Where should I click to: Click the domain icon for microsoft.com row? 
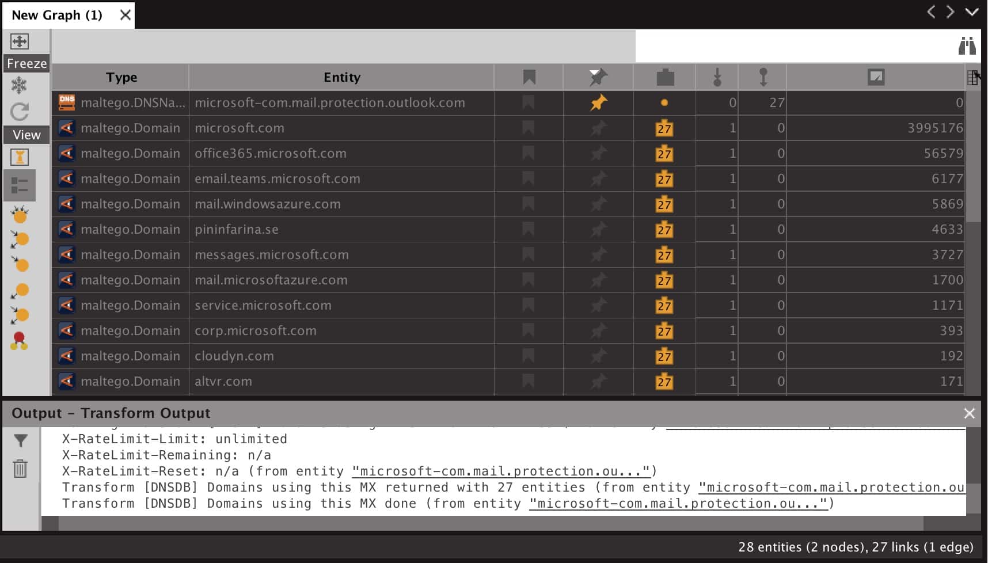click(x=67, y=128)
